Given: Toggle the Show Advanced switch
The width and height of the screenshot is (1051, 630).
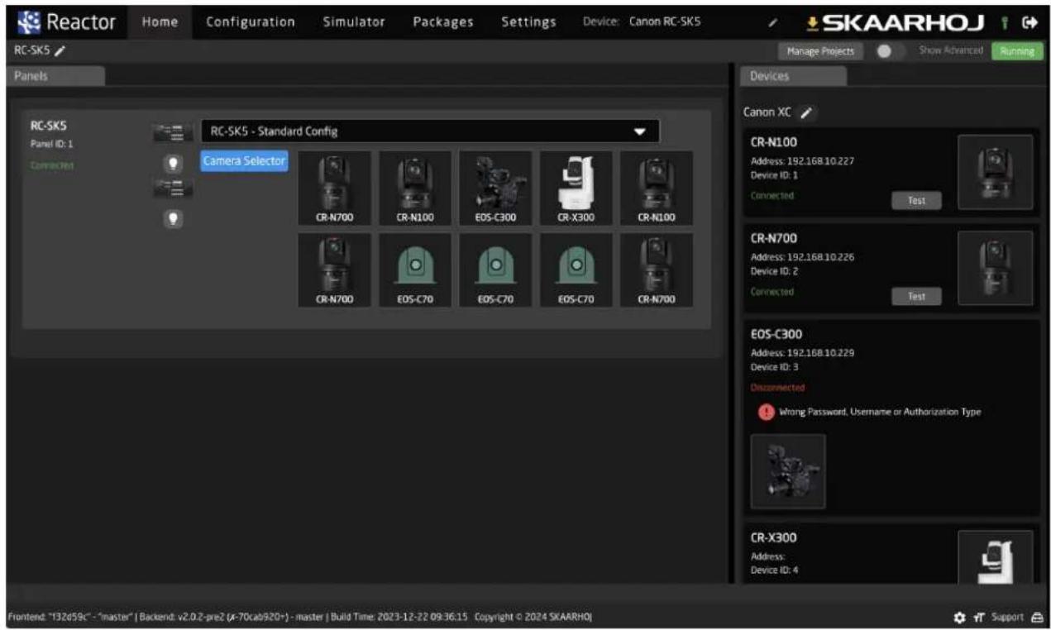Looking at the screenshot, I should (890, 51).
